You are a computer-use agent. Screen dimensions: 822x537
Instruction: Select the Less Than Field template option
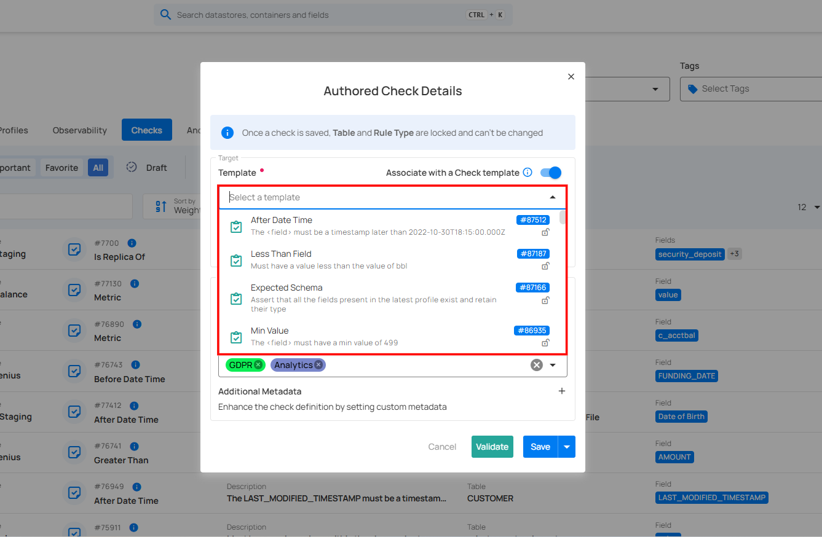(x=389, y=260)
